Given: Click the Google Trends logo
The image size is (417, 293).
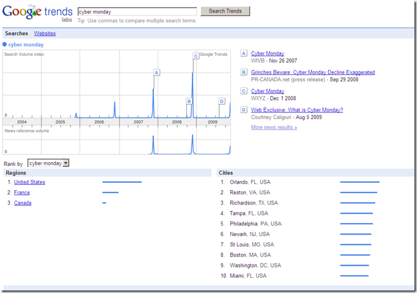Looking at the screenshot, I should pyautogui.click(x=38, y=13).
